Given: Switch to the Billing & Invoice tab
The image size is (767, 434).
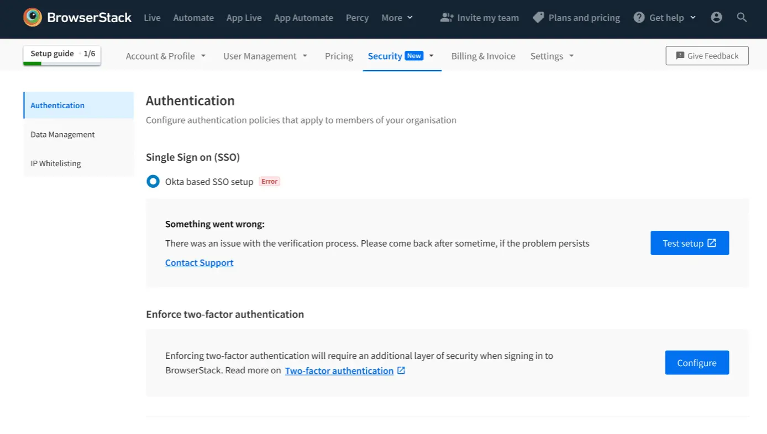Looking at the screenshot, I should [x=483, y=56].
